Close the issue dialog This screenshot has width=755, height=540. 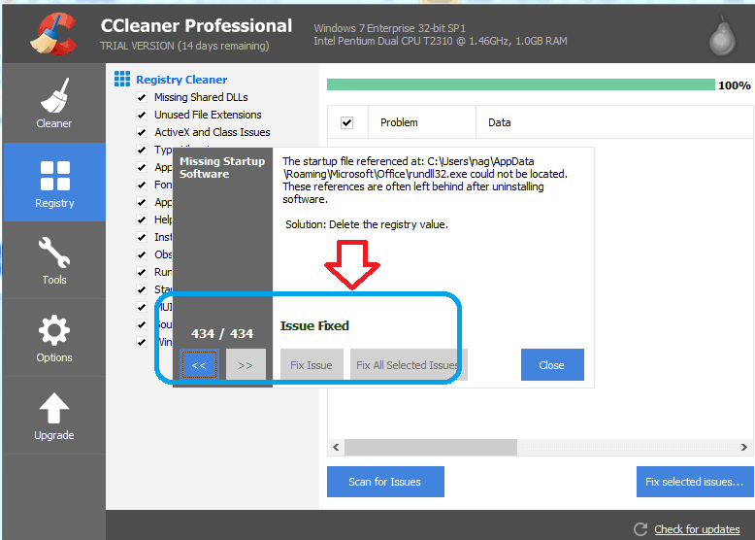point(552,364)
